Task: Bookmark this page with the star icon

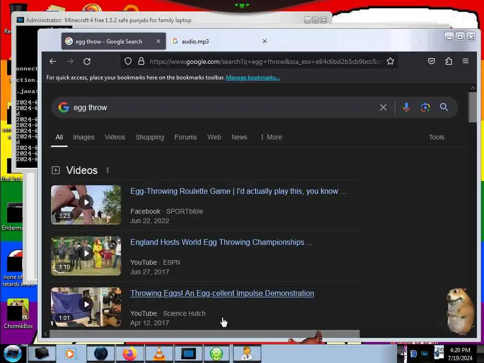Action: click(x=390, y=61)
